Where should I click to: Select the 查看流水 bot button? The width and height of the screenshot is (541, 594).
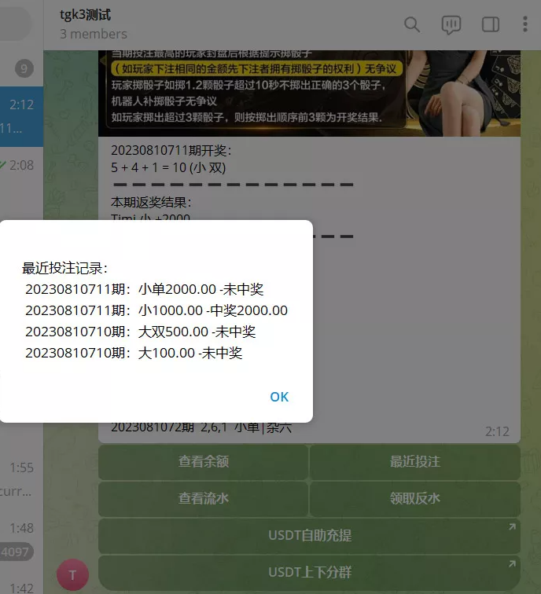203,499
